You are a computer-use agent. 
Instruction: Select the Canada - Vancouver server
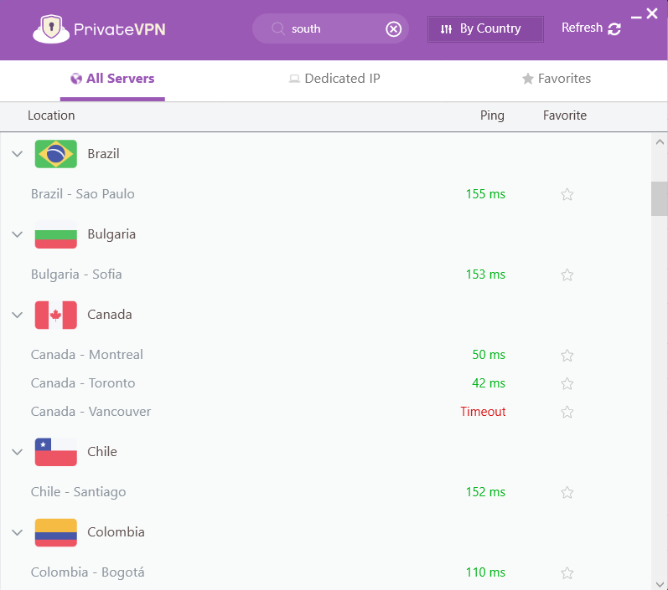point(91,412)
